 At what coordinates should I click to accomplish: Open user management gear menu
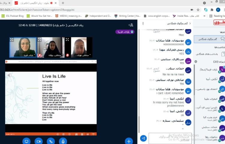tap(196, 61)
